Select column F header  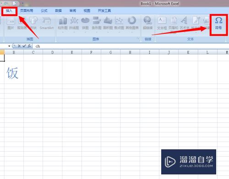pos(91,53)
